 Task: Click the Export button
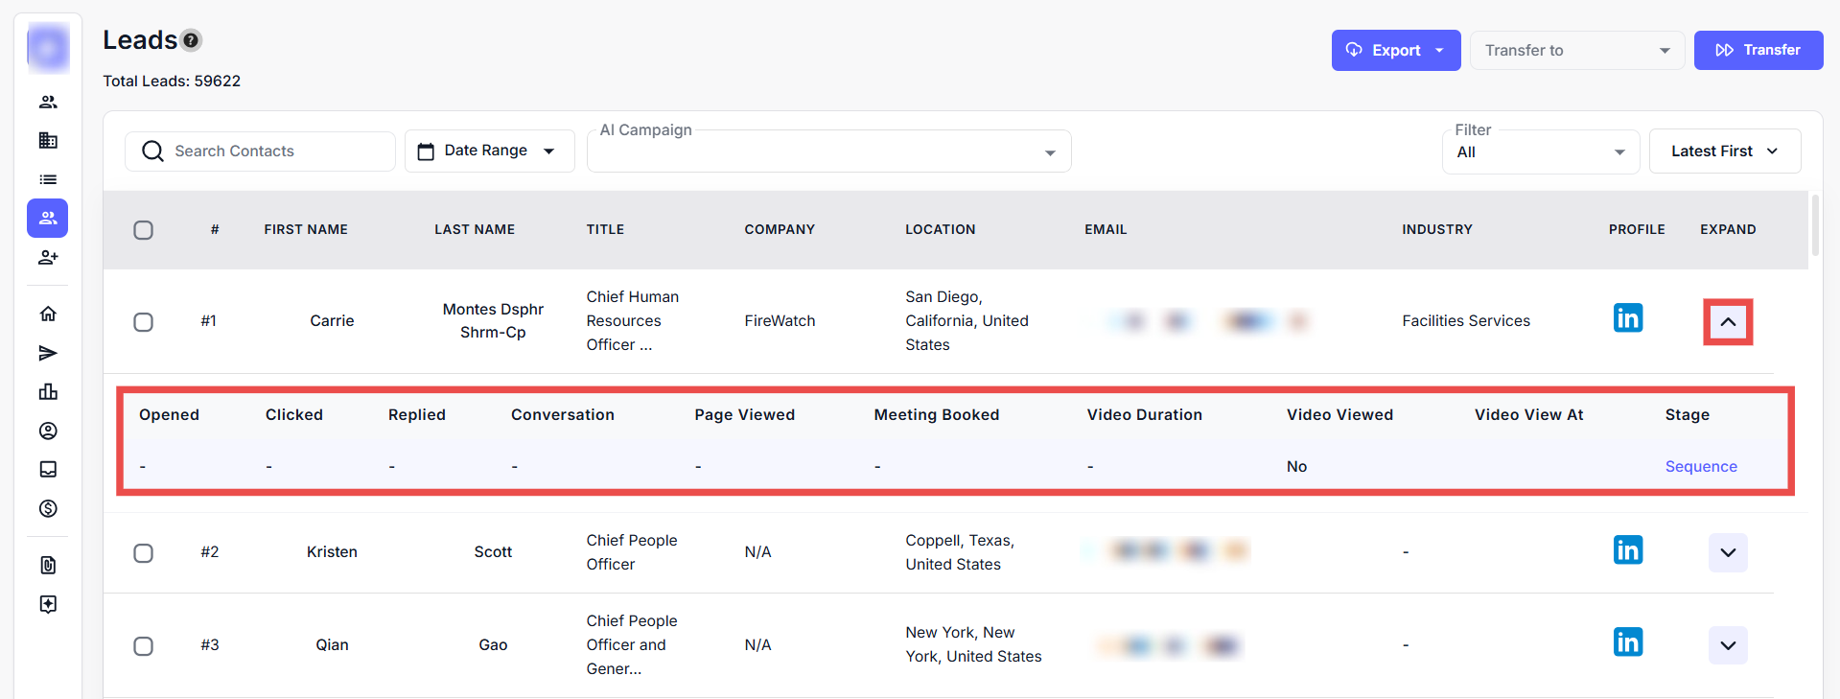[1395, 51]
